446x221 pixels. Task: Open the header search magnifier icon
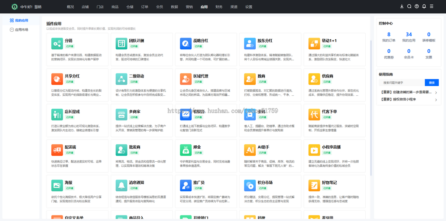(x=409, y=6)
